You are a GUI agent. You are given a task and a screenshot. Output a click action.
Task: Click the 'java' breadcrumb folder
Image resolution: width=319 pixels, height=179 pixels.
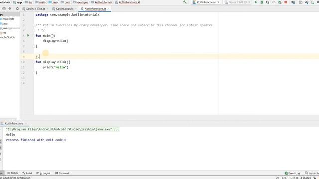click(x=53, y=2)
